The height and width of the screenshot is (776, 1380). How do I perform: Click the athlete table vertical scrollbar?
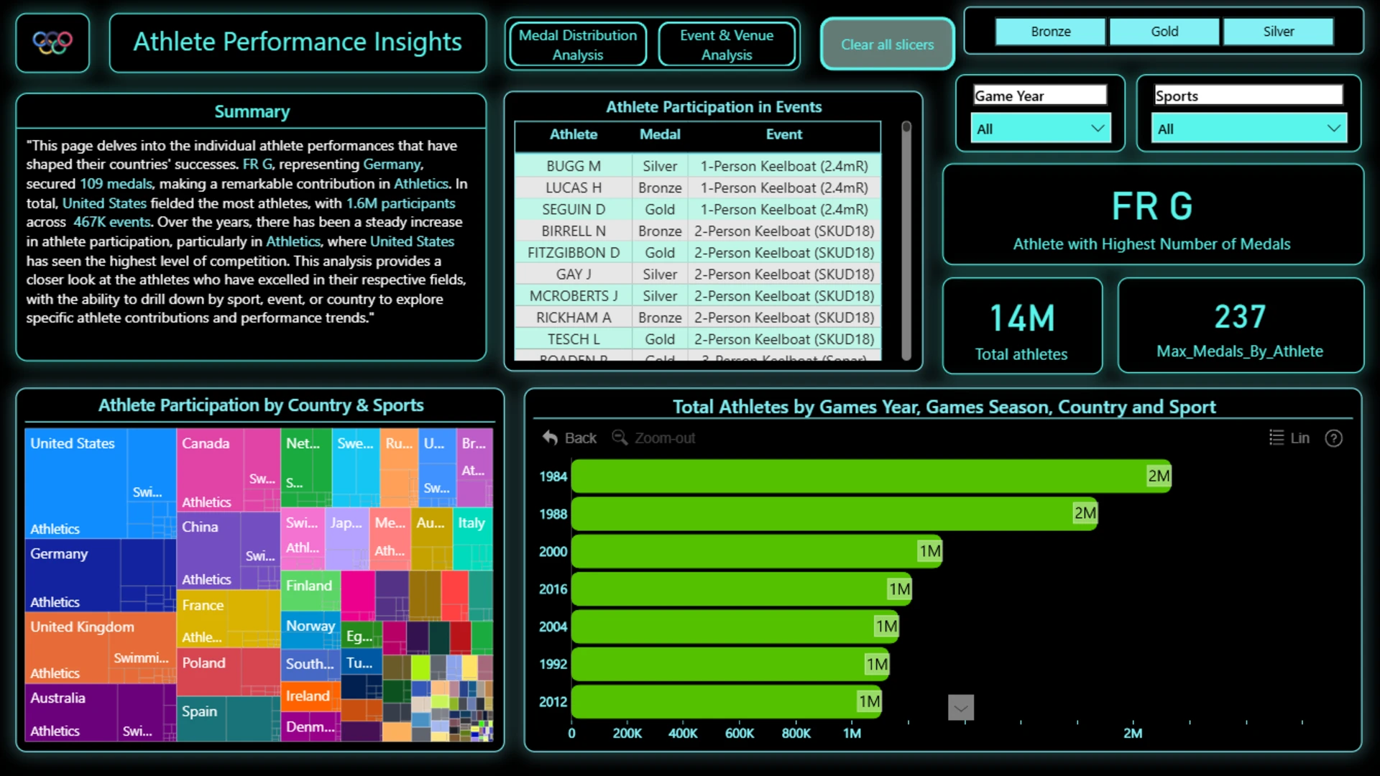click(906, 241)
